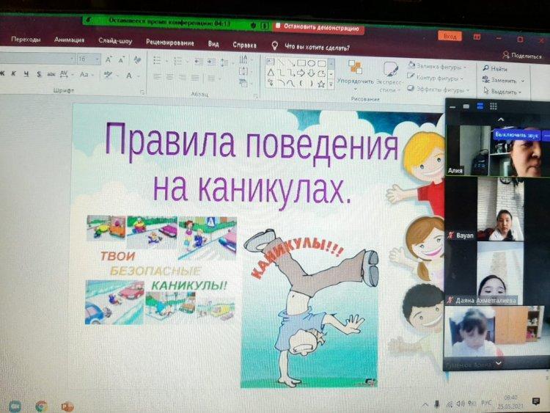Select the curve line shape
The width and height of the screenshot is (550, 413).
click(291, 83)
